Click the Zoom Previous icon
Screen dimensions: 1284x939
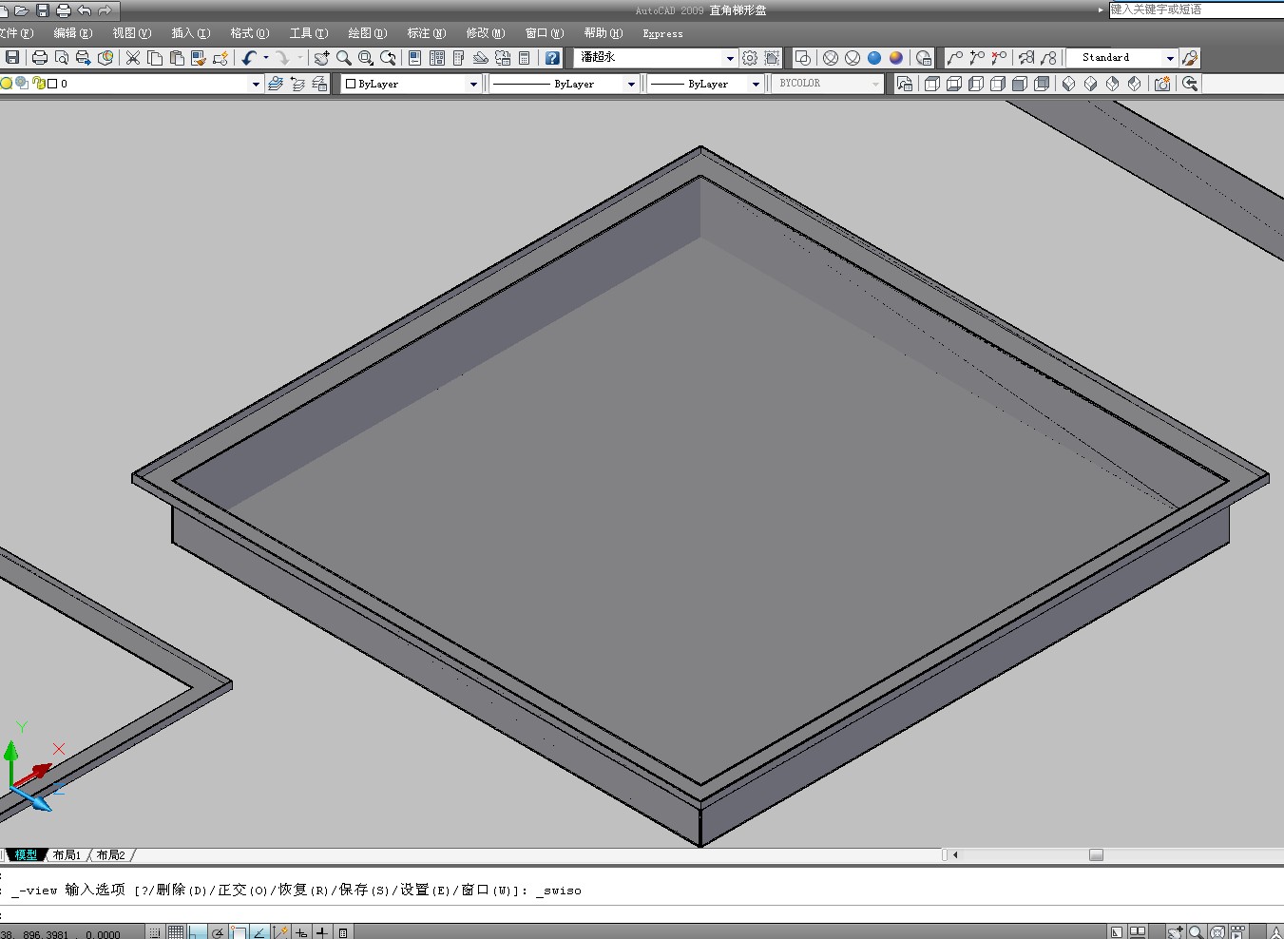click(x=388, y=58)
